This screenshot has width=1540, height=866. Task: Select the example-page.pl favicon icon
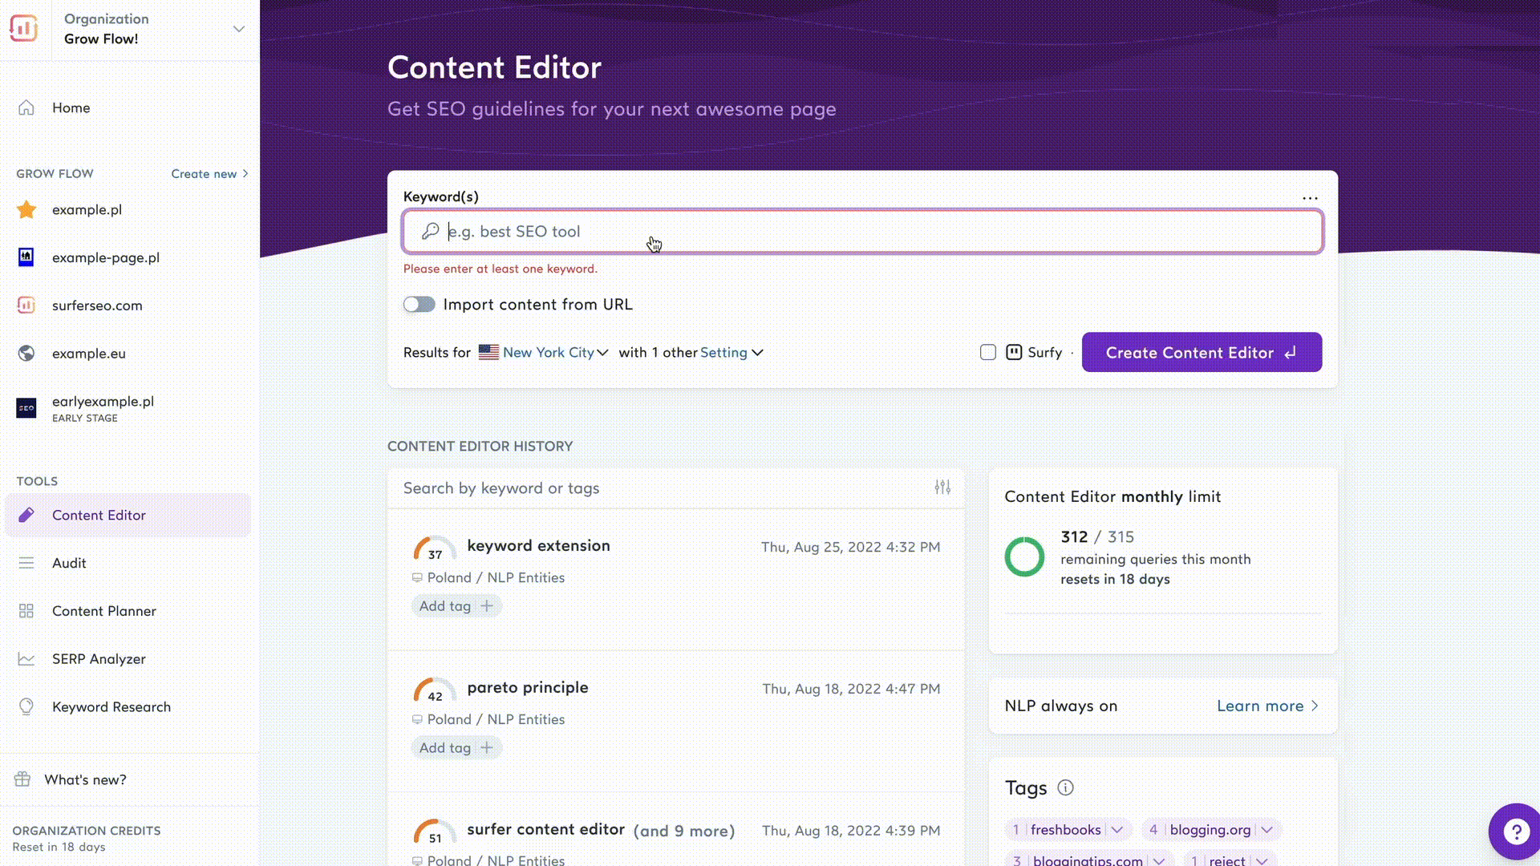pos(26,257)
